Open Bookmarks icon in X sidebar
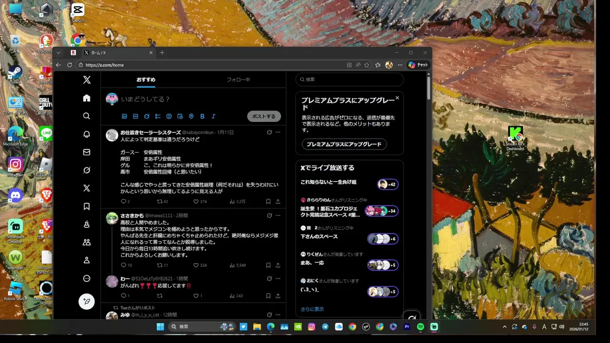The height and width of the screenshot is (343, 610). click(x=87, y=206)
